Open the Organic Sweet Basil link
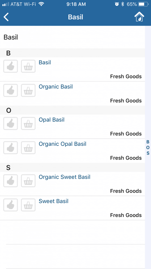This screenshot has width=151, height=269. point(64,177)
